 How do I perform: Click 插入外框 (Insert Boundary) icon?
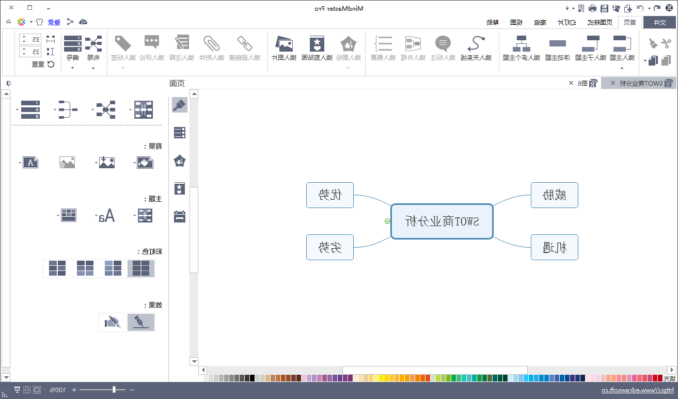[x=413, y=44]
